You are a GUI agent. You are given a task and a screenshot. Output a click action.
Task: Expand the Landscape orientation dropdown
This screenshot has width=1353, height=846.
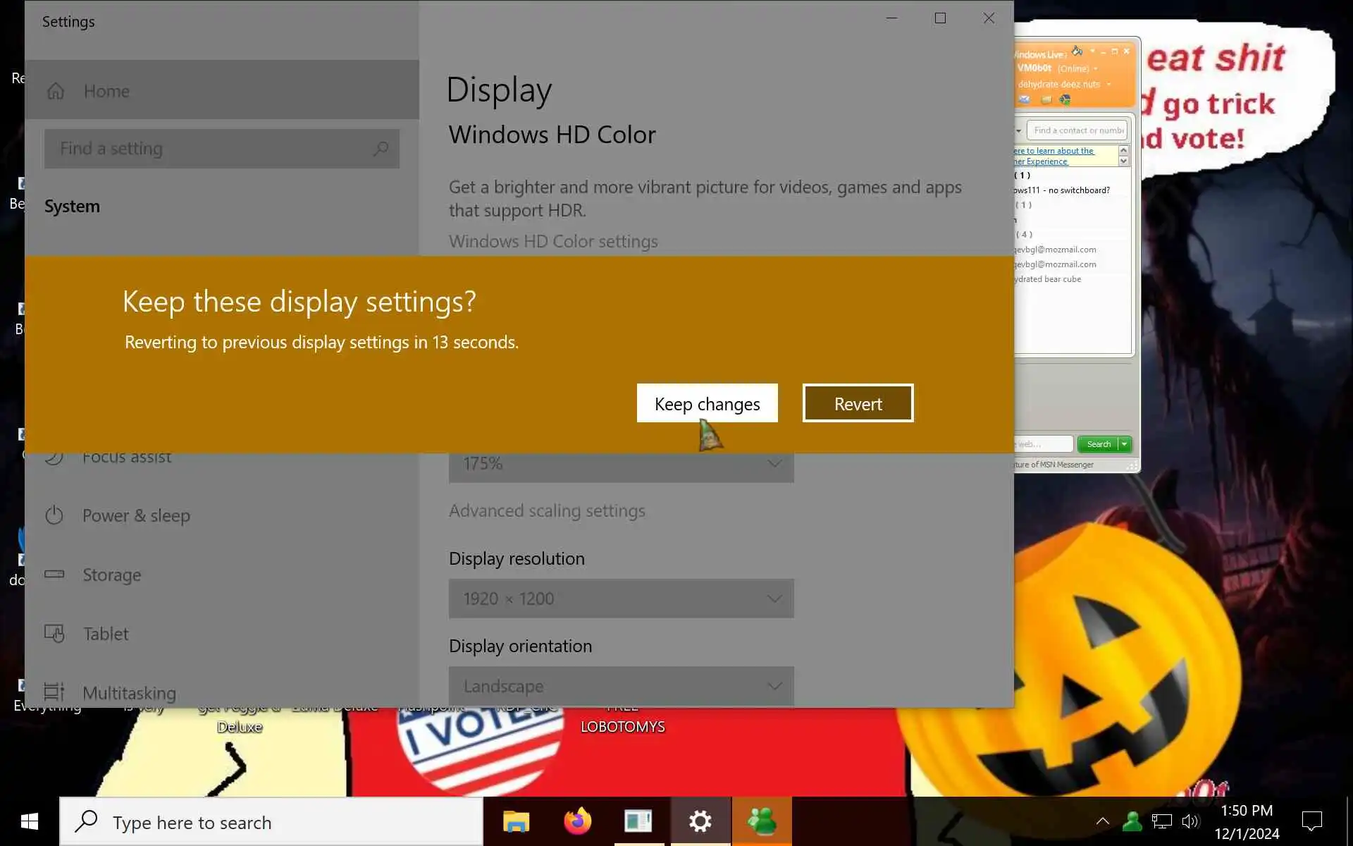point(621,686)
